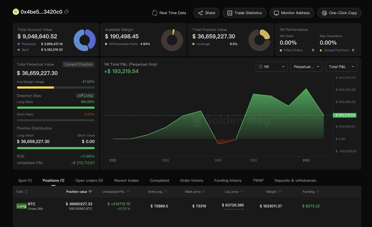Click Monitor Address button
The width and height of the screenshot is (372, 227).
292,13
